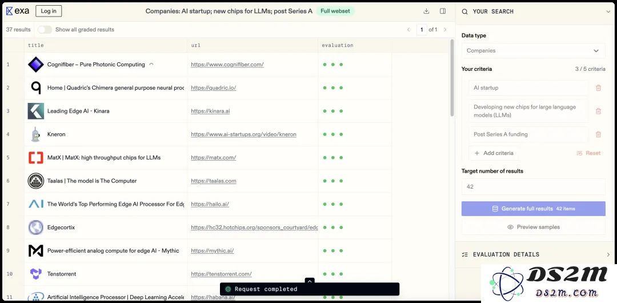Collapse the Your Search panel chevron
This screenshot has width=617, height=303.
[608, 11]
